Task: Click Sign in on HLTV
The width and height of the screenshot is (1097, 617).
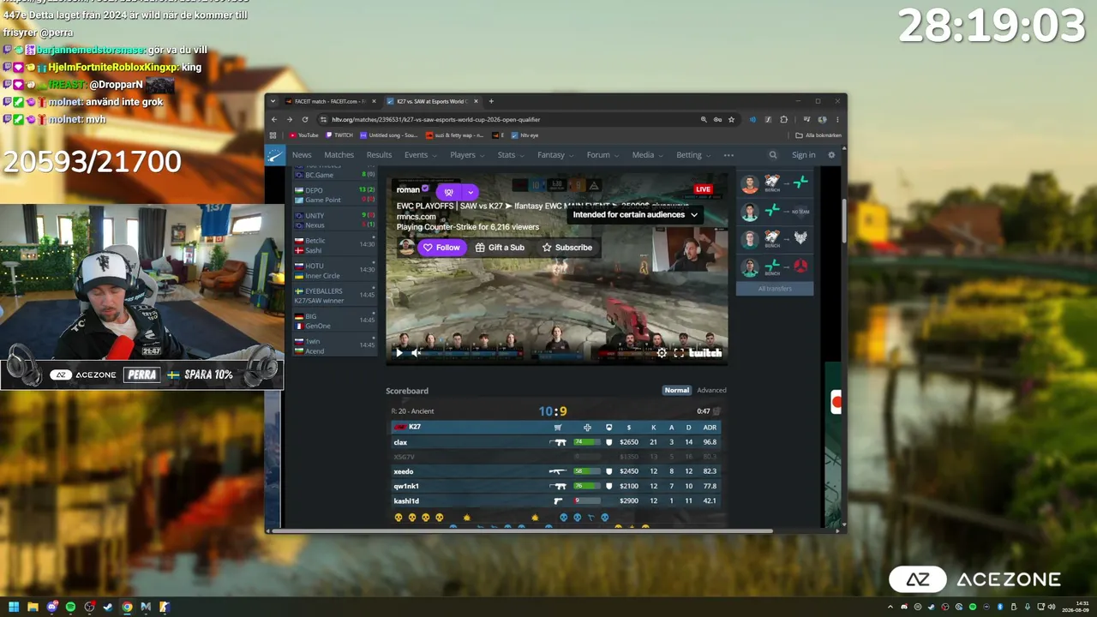Action: coord(804,155)
